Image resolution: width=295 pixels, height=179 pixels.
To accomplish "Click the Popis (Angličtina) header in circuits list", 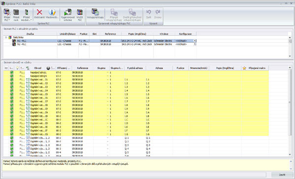I will (225, 68).
